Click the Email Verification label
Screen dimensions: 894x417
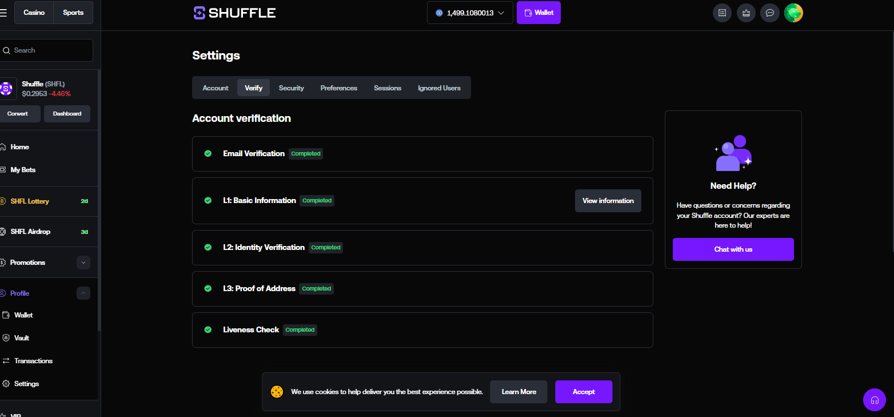[x=254, y=153]
